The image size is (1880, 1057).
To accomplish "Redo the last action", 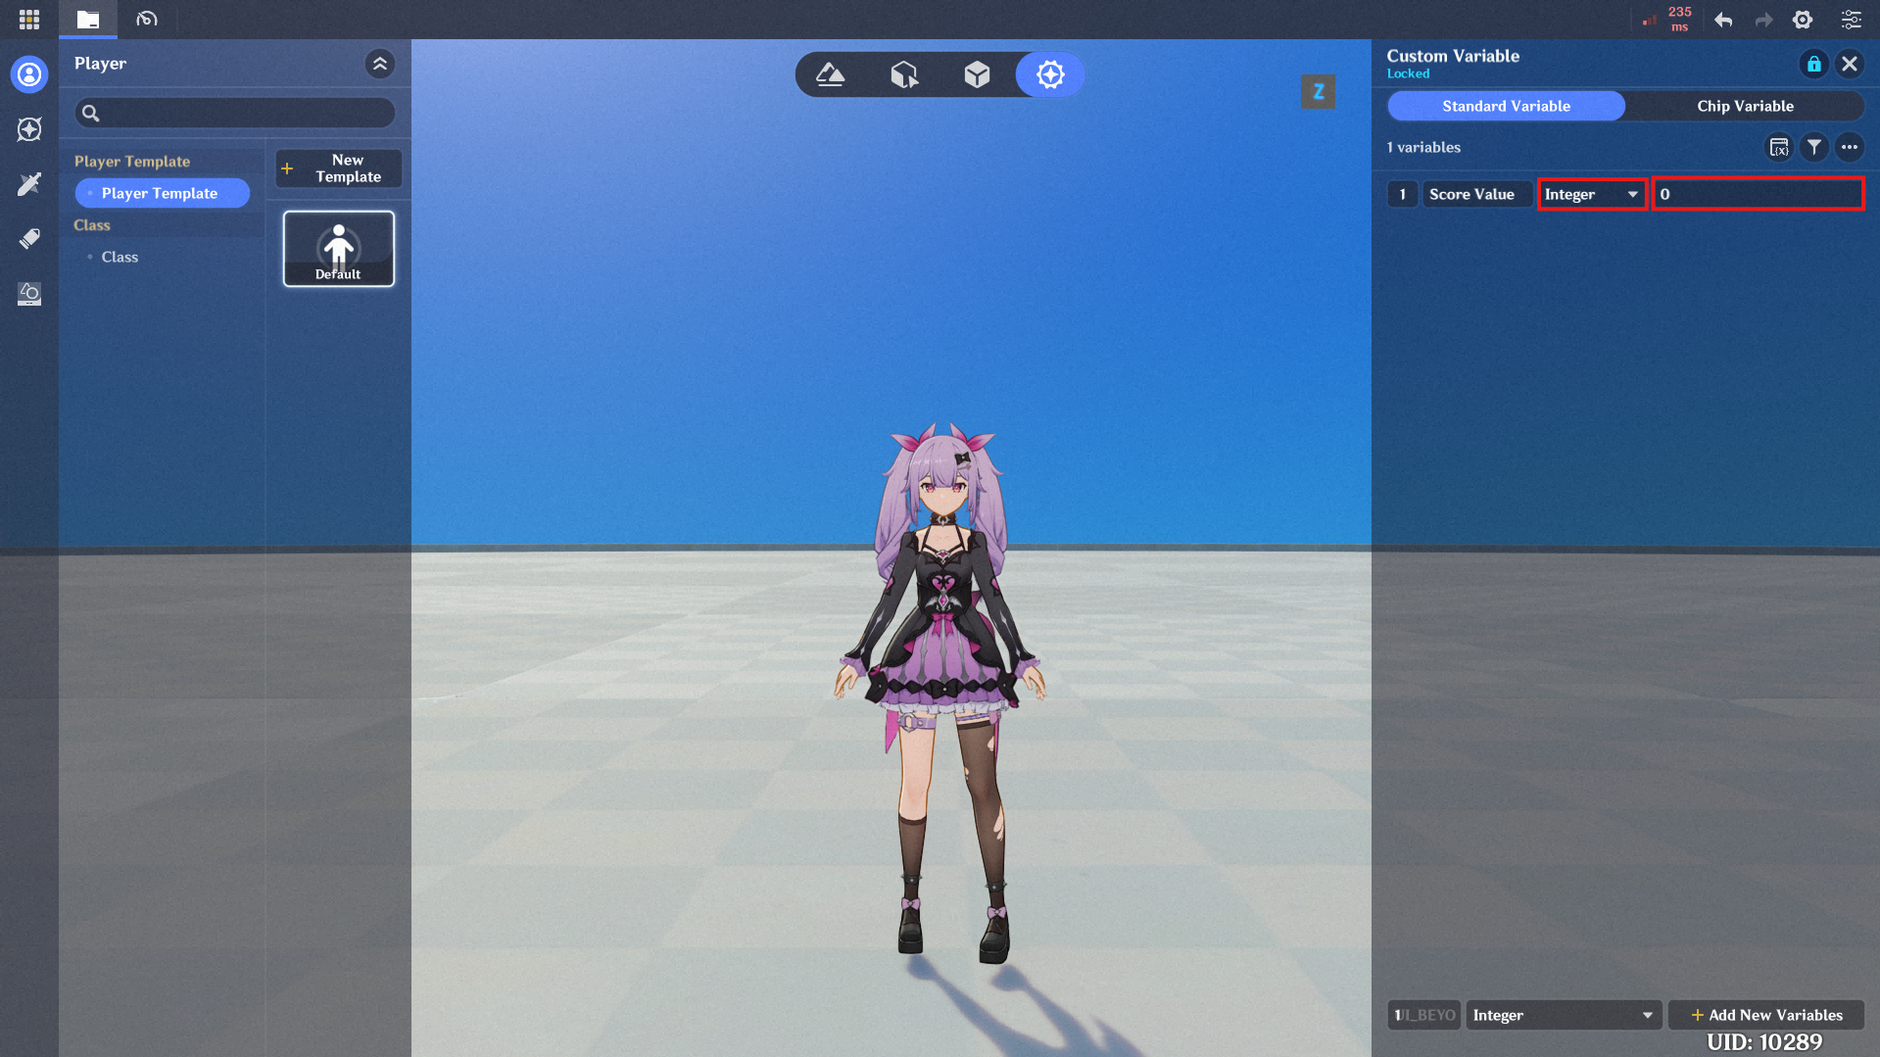I will pyautogui.click(x=1763, y=20).
